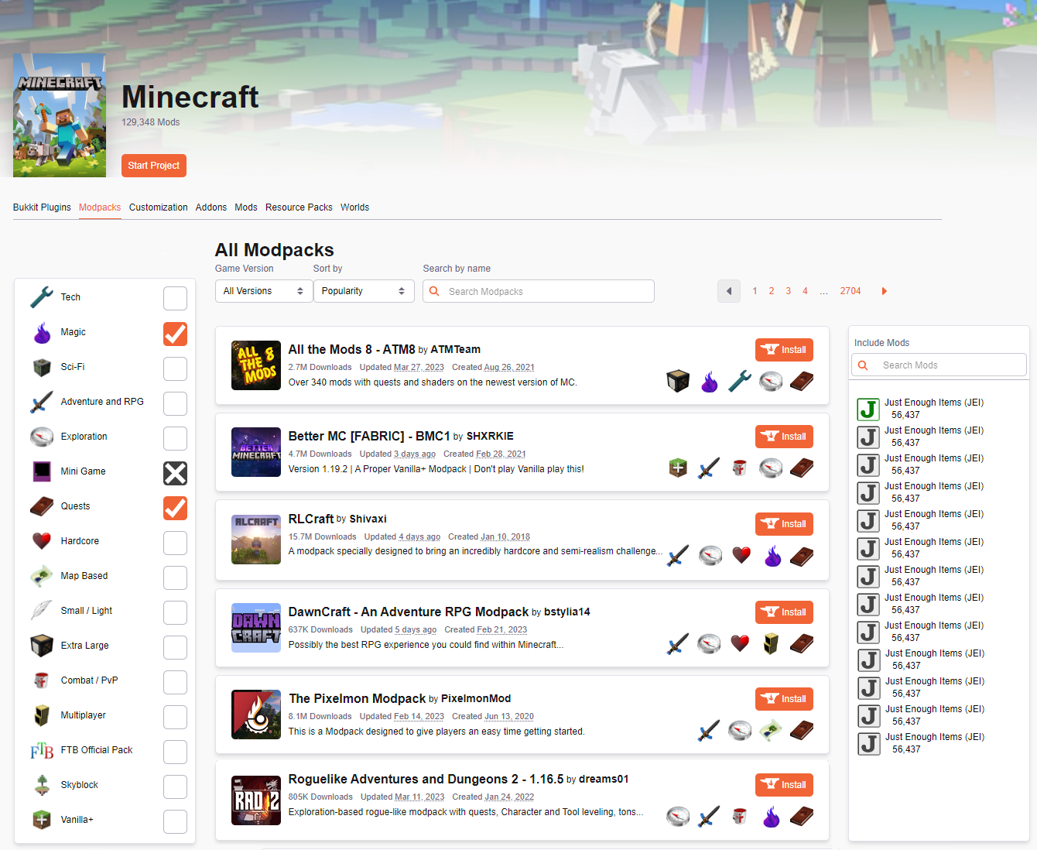The image size is (1037, 850).
Task: Click the Map Based category icon
Action: [x=42, y=576]
